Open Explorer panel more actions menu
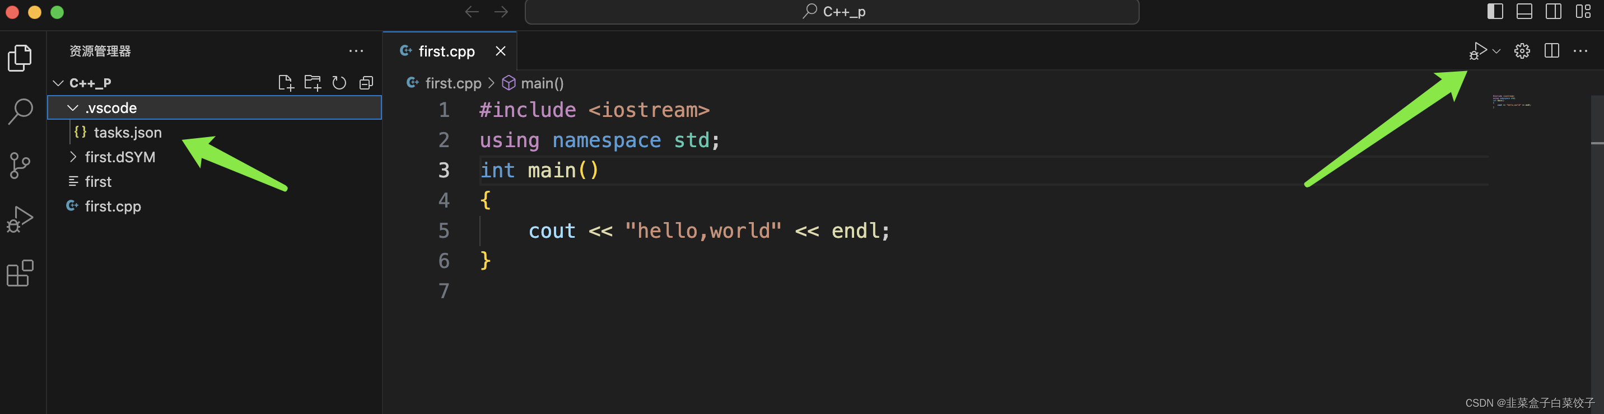The image size is (1604, 414). (x=356, y=51)
